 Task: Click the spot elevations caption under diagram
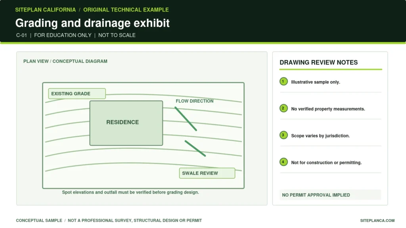(x=130, y=192)
